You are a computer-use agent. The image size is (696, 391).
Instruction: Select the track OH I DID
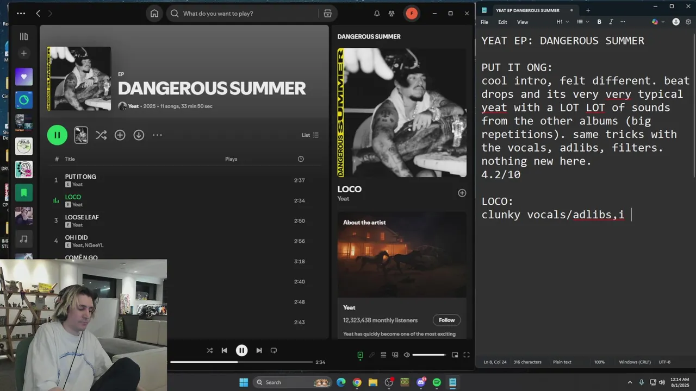point(76,237)
